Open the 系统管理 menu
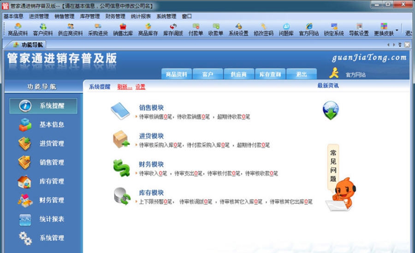Viewport: 415px width, 253px height. coord(166,17)
